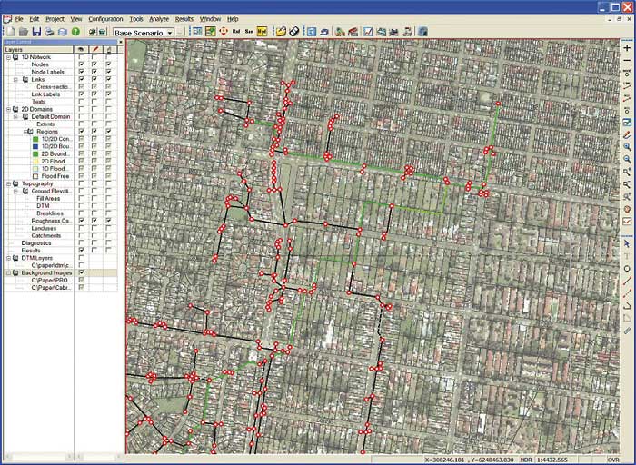Click the Ral toolbar button
The height and width of the screenshot is (465, 636).
(236, 31)
